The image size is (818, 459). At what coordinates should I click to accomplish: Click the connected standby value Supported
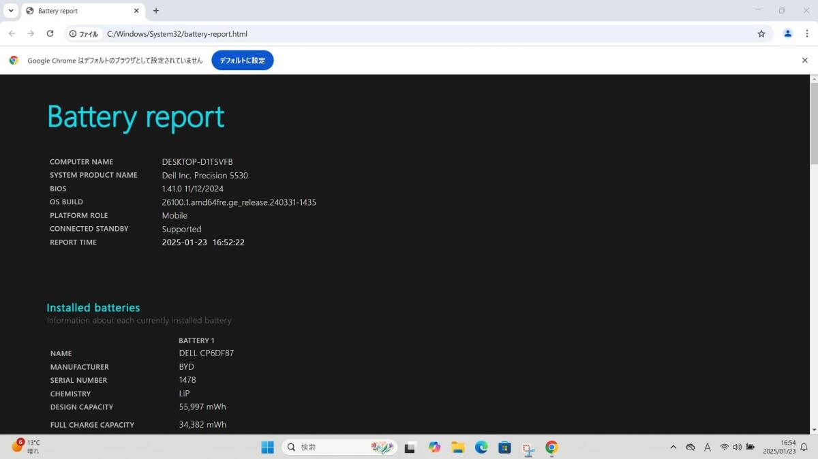click(181, 229)
